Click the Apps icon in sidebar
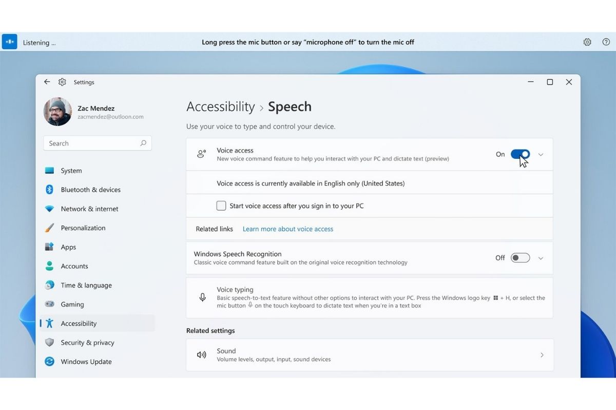Image resolution: width=616 pixels, height=410 pixels. pyautogui.click(x=49, y=247)
